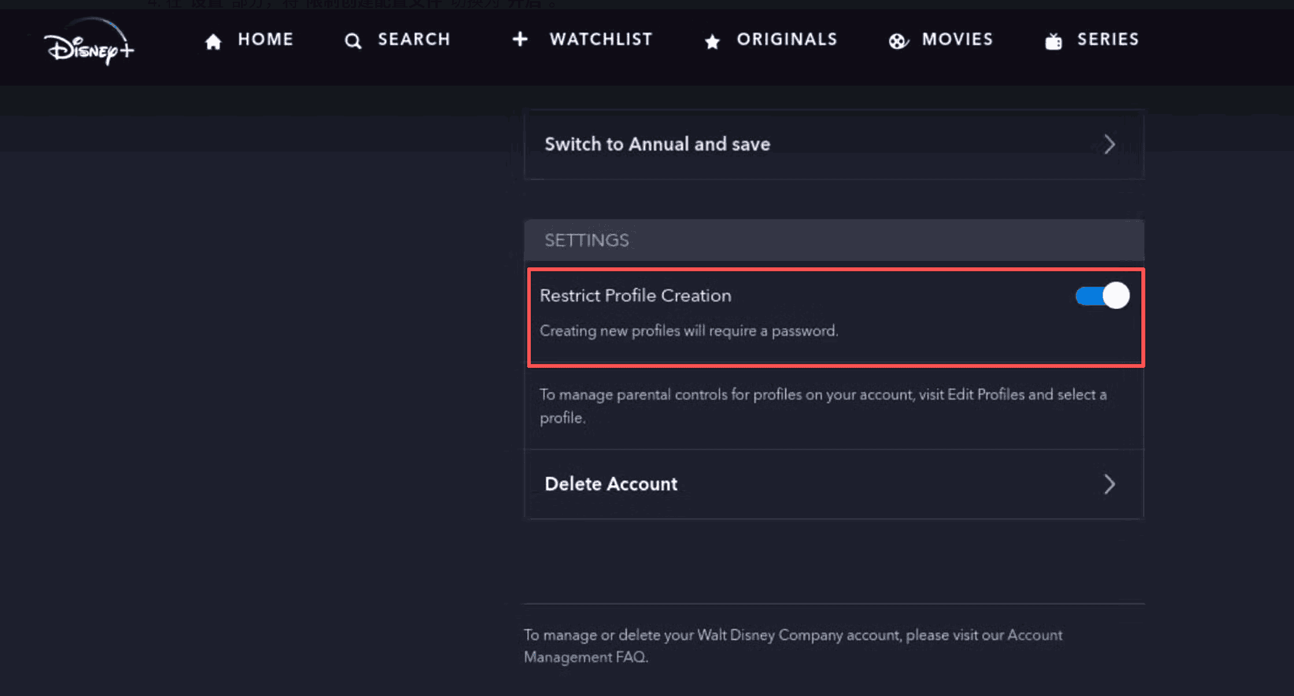The image size is (1294, 696).
Task: Click the Search magnifier icon
Action: pyautogui.click(x=353, y=41)
